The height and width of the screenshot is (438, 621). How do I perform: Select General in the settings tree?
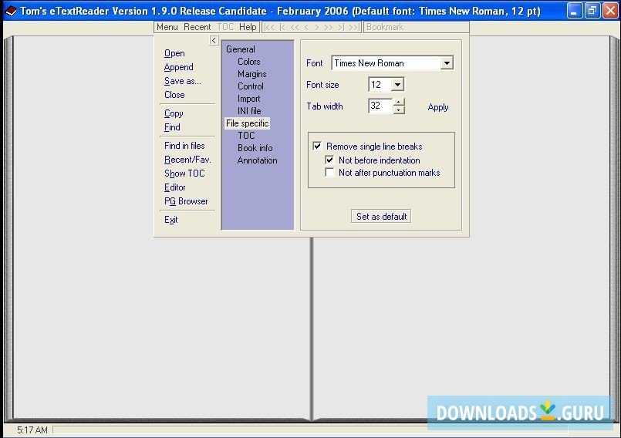(x=241, y=49)
